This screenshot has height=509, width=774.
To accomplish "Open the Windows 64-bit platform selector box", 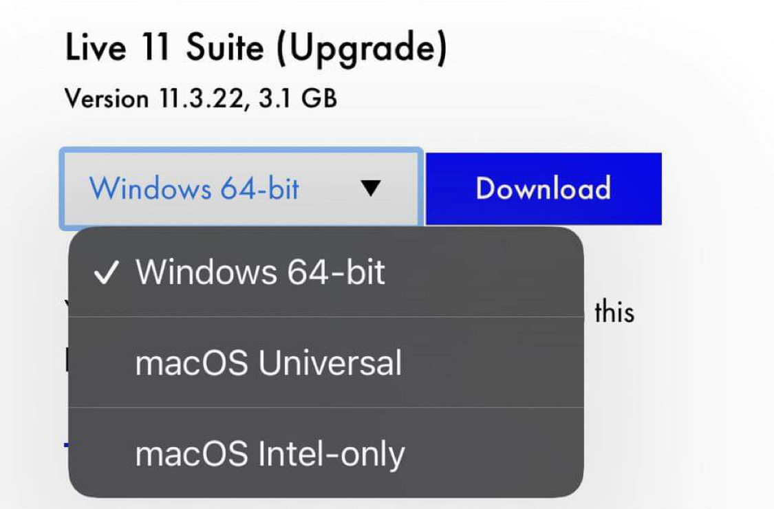I will pos(240,188).
